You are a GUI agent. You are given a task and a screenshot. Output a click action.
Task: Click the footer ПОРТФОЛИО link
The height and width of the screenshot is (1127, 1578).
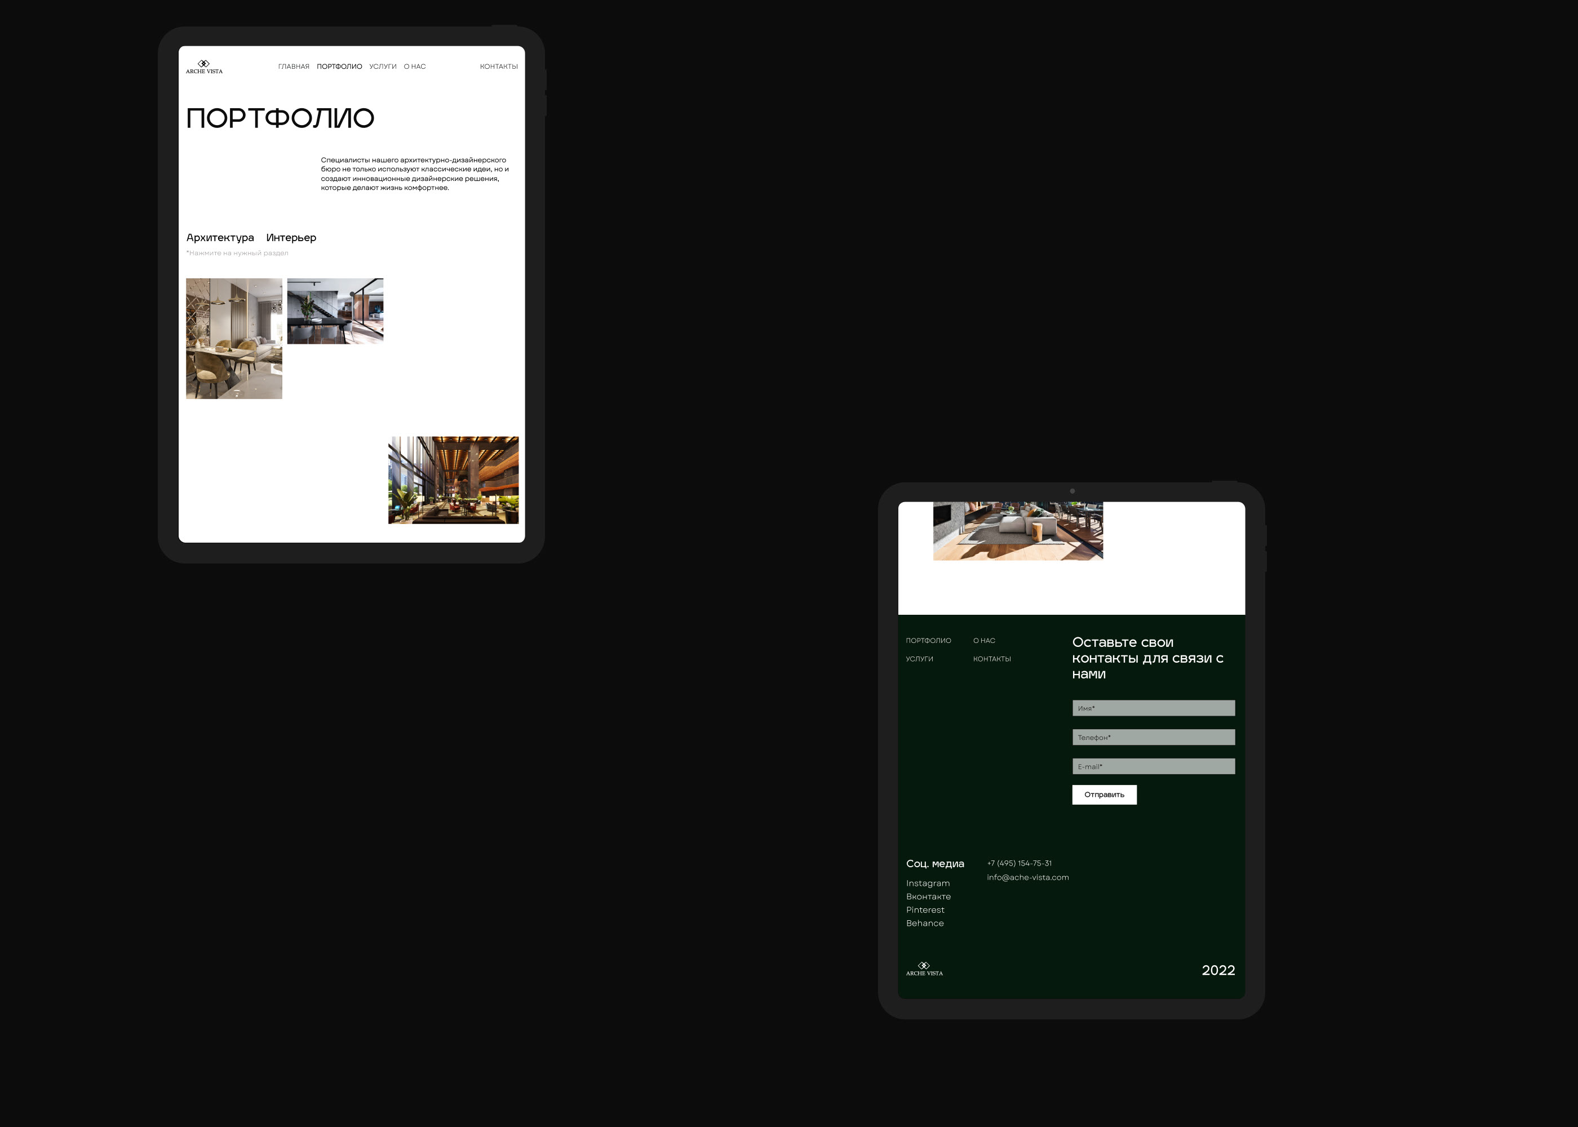click(x=928, y=641)
